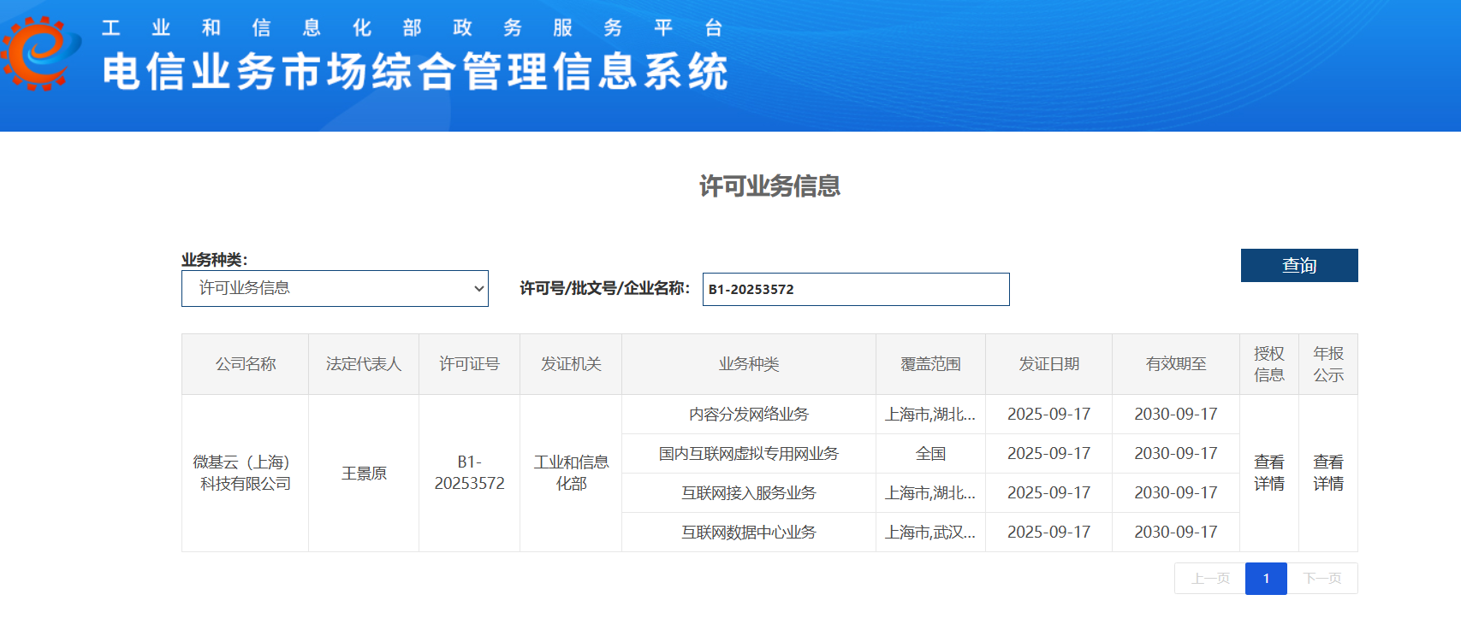Click the MIIT platform logo icon
Screen dimensions: 1461x624
(40, 53)
